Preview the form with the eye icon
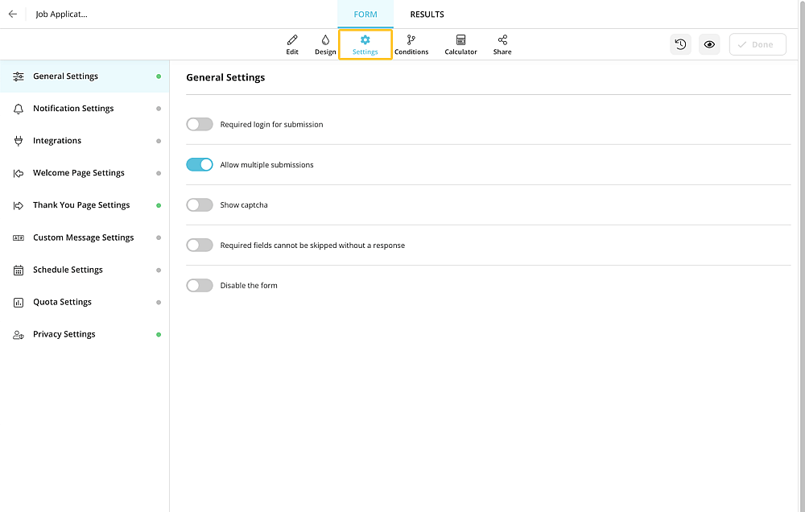Image resolution: width=805 pixels, height=512 pixels. [x=709, y=44]
